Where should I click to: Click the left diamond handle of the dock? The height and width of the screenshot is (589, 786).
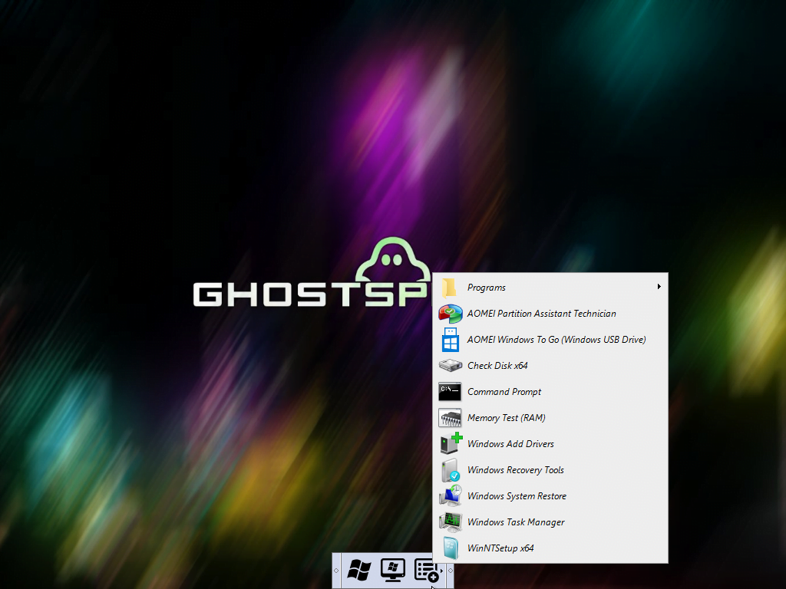click(x=336, y=570)
